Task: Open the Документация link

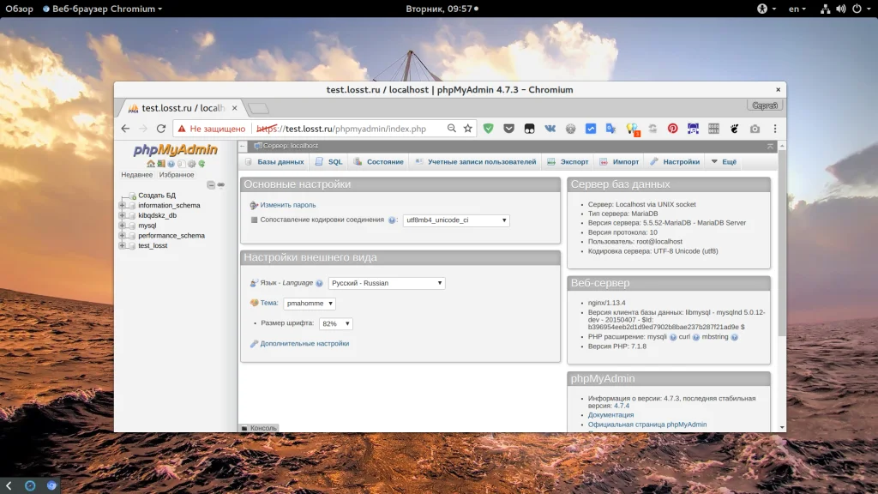Action: pyautogui.click(x=610, y=415)
